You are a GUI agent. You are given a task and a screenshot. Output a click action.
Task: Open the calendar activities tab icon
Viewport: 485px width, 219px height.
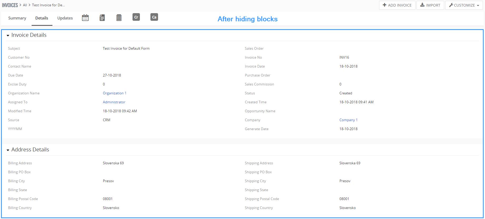coord(85,18)
